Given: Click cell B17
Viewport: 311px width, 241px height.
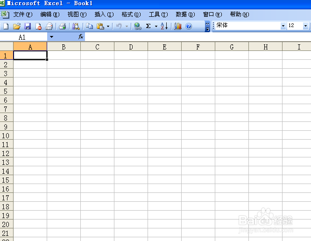Looking at the screenshot, I should click(64, 198).
